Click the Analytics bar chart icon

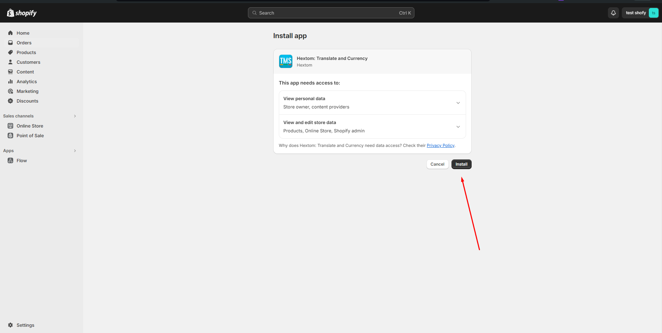pyautogui.click(x=10, y=81)
